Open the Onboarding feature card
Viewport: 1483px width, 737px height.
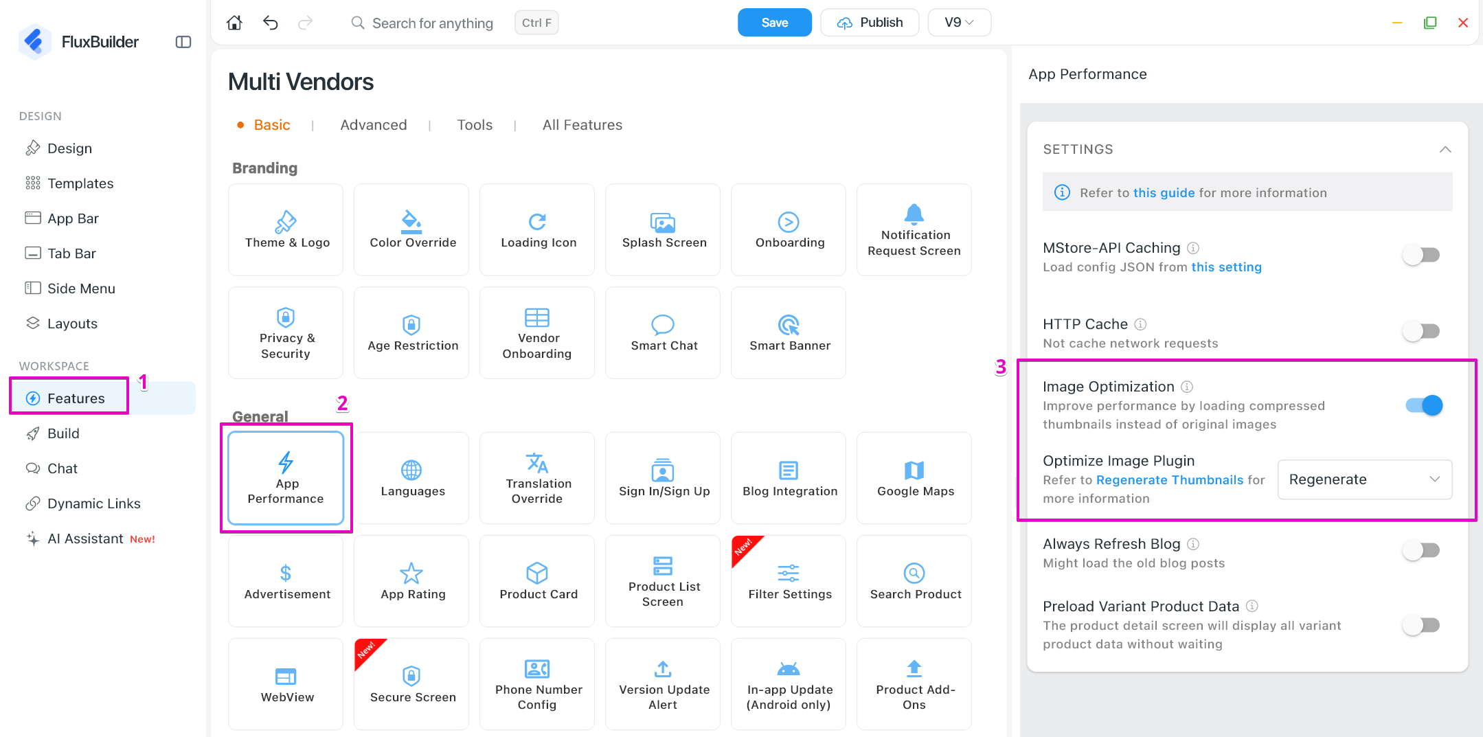tap(789, 229)
